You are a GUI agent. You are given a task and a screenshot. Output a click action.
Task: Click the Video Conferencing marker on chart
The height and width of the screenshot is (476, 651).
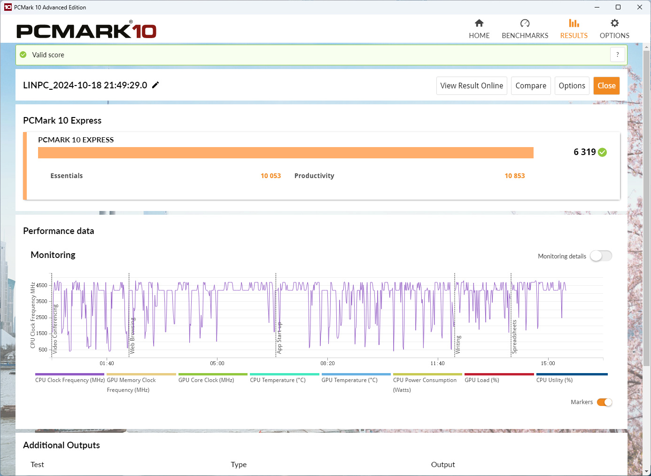[55, 329]
